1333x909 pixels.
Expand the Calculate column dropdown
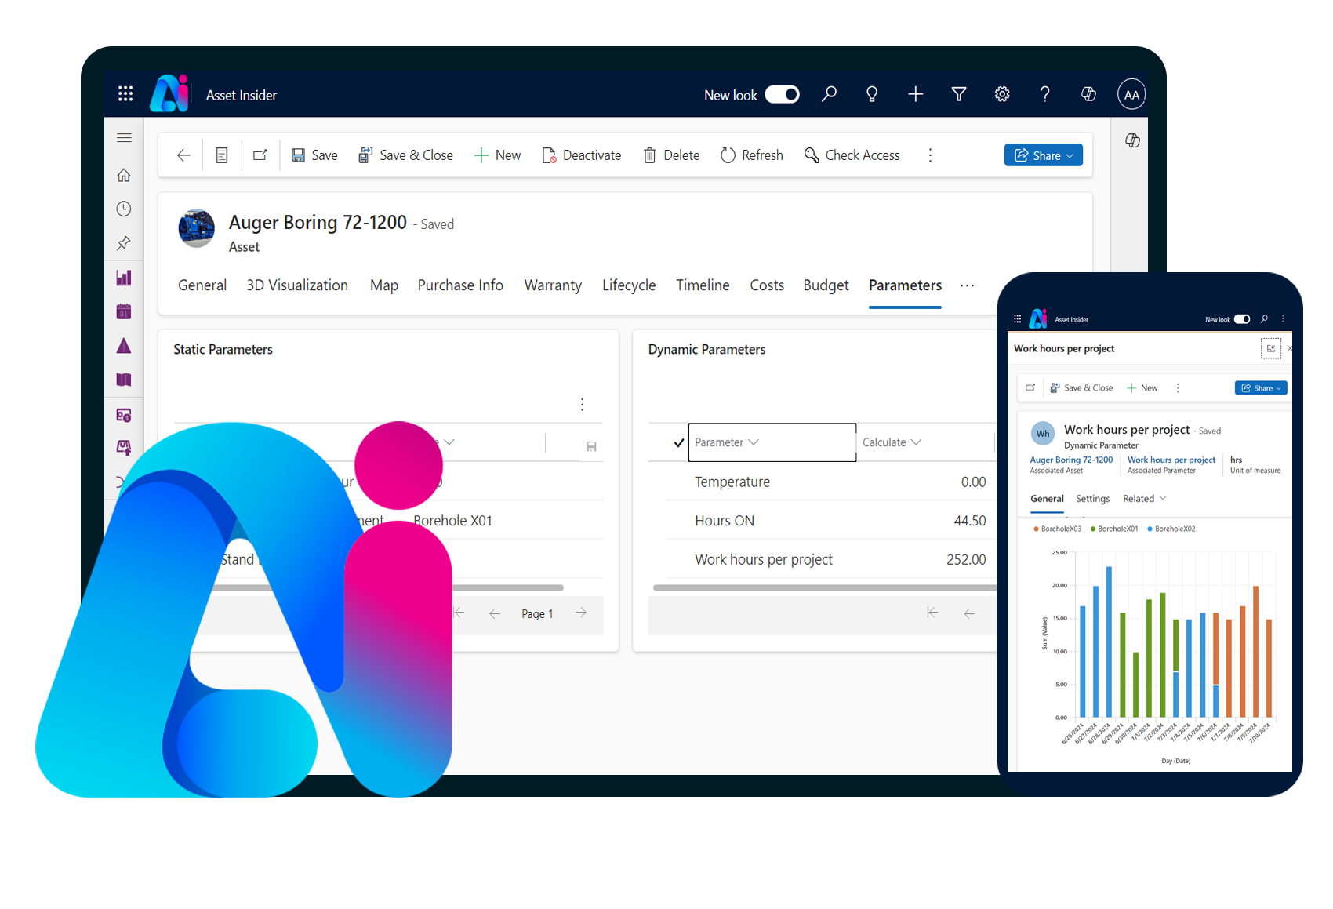(916, 442)
